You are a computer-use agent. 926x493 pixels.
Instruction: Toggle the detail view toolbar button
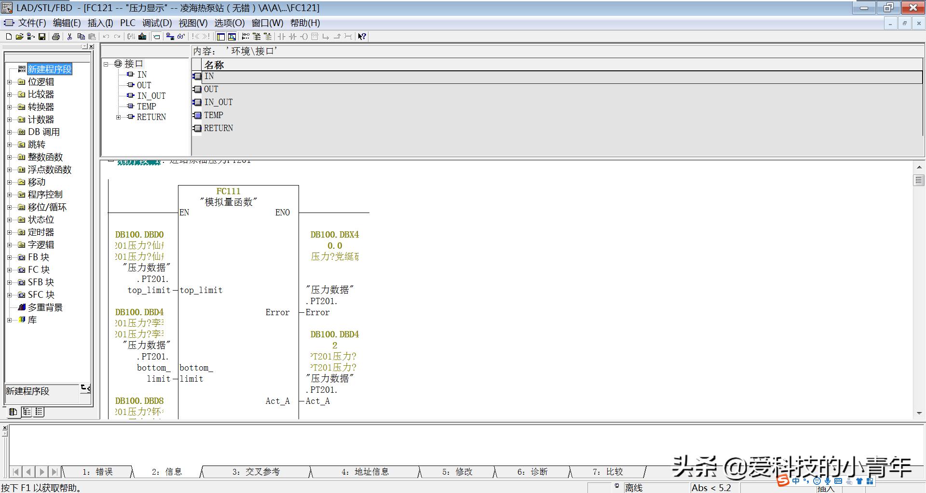pos(232,37)
